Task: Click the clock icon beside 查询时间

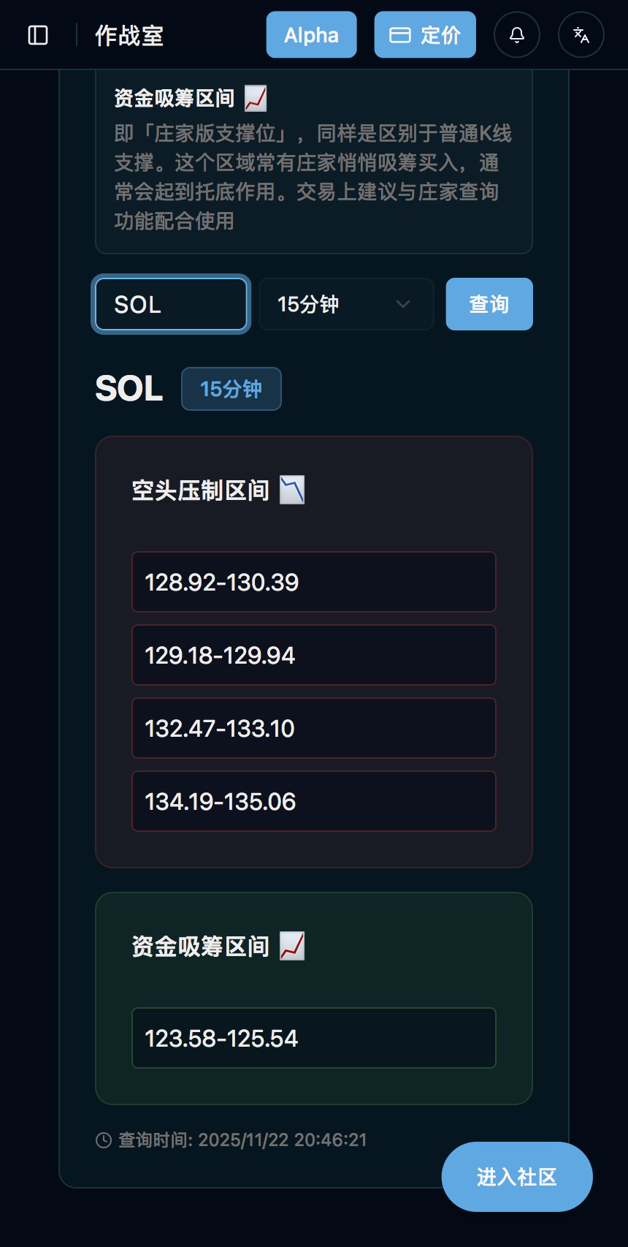Action: (104, 1140)
